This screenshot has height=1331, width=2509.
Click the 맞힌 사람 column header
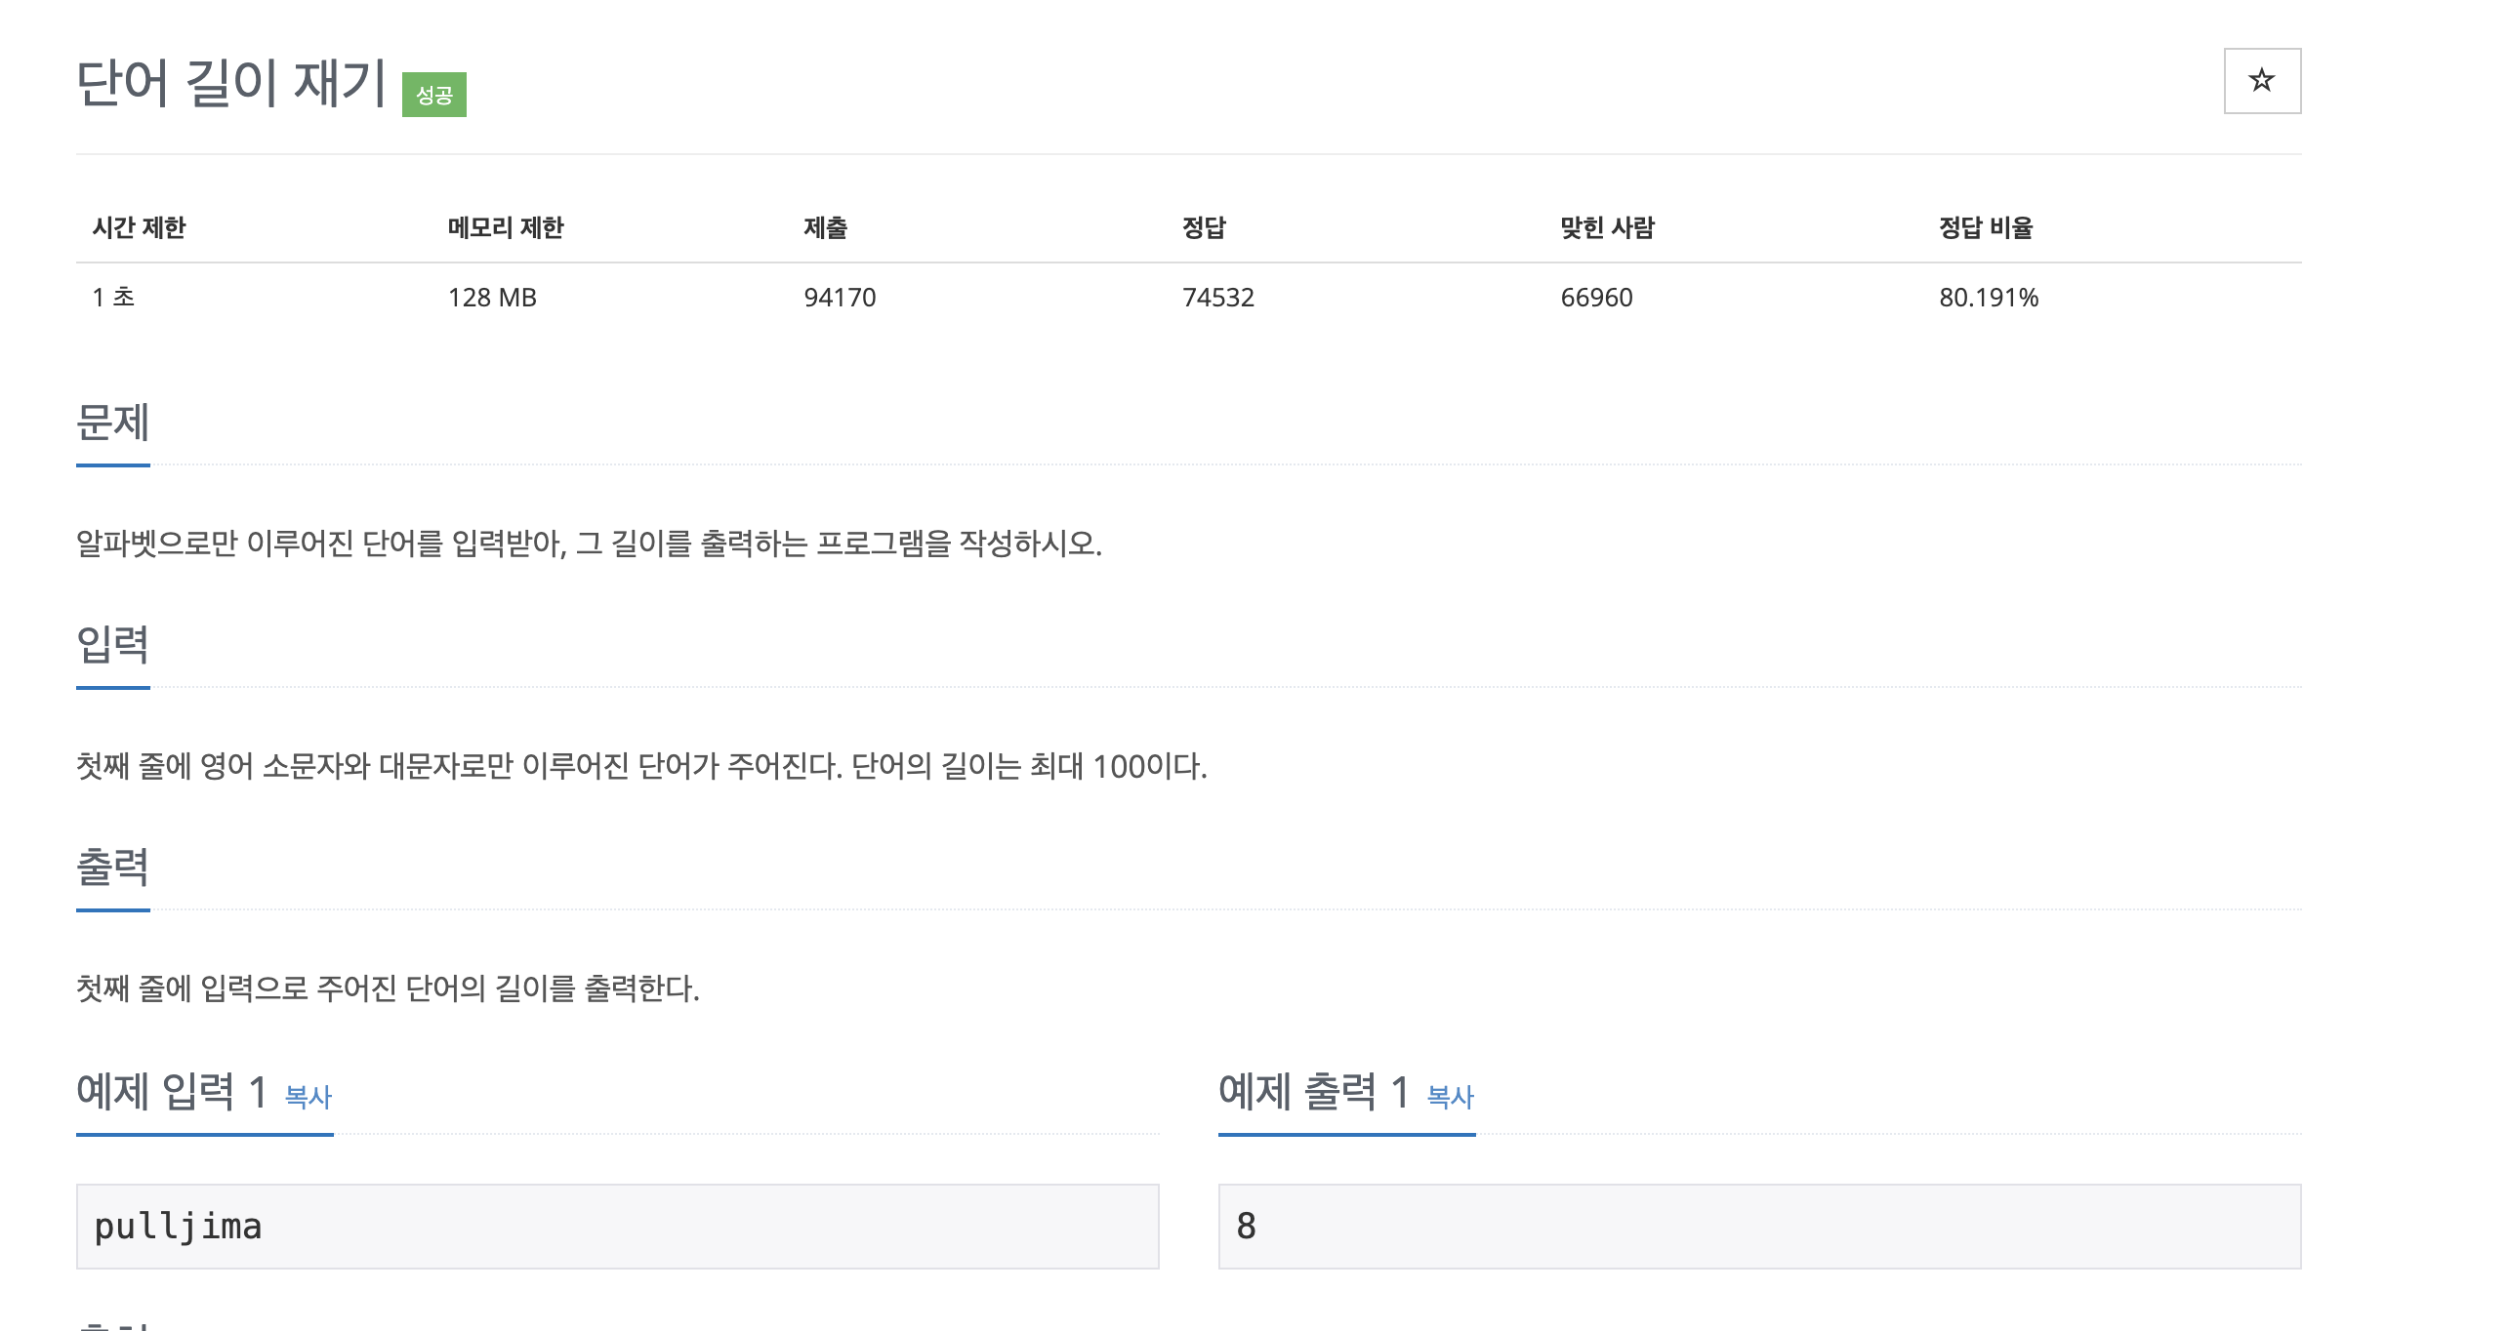point(1607,227)
